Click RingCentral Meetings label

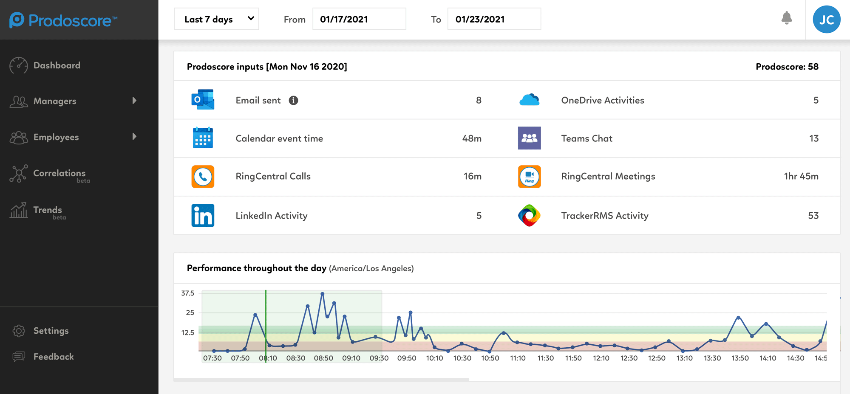[608, 176]
